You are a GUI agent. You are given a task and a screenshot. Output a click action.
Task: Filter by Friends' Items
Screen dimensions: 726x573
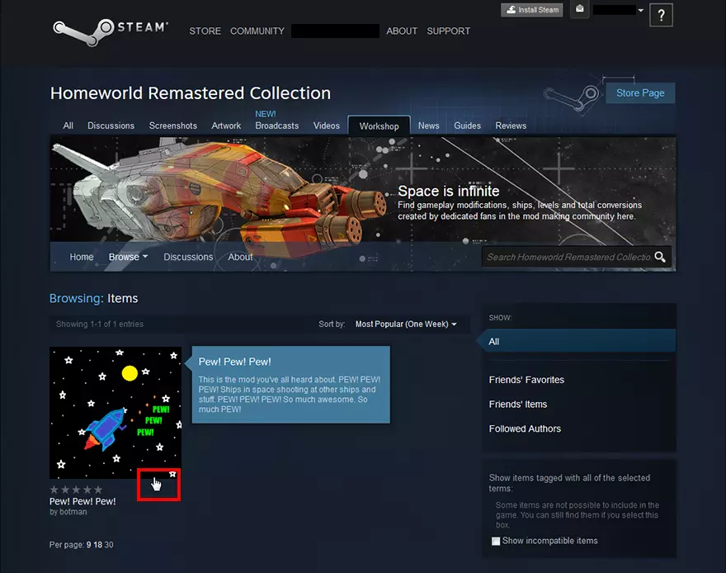[x=517, y=405]
